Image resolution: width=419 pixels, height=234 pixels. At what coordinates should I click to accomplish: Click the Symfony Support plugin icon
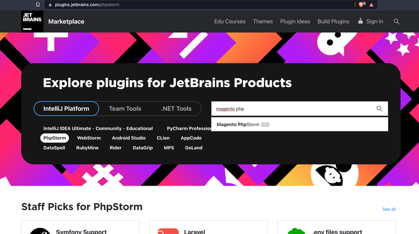coord(40,231)
